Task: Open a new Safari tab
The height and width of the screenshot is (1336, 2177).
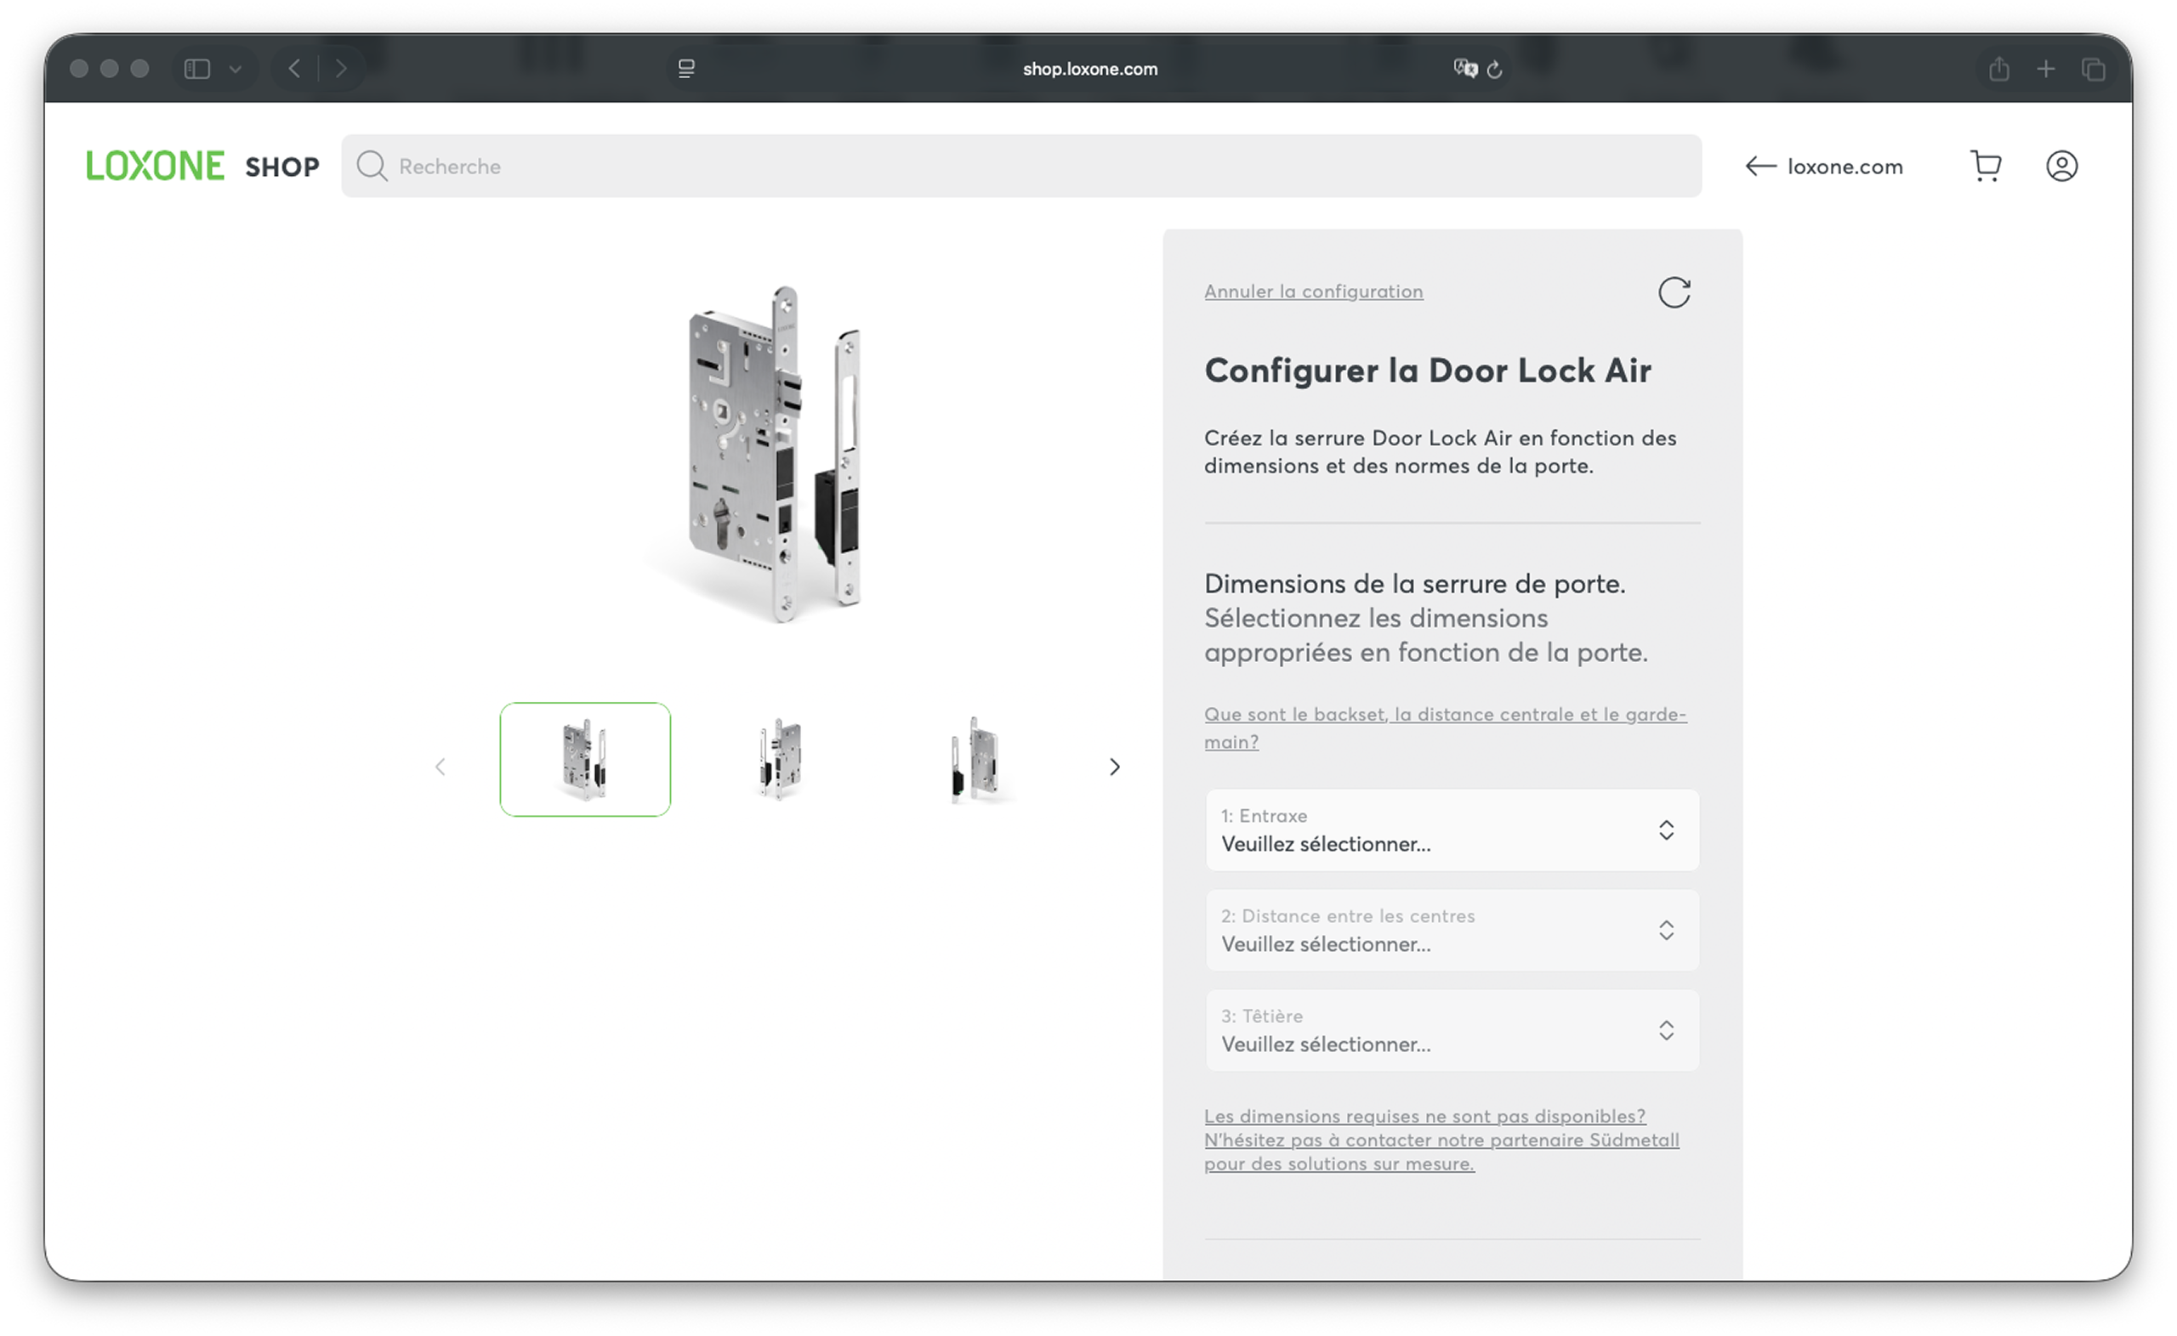Action: point(2045,69)
